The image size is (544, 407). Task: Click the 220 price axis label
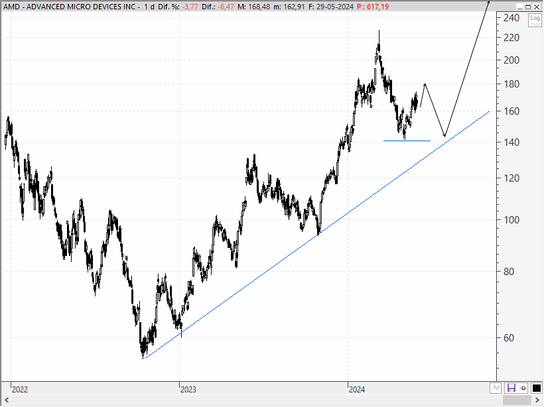click(x=511, y=37)
